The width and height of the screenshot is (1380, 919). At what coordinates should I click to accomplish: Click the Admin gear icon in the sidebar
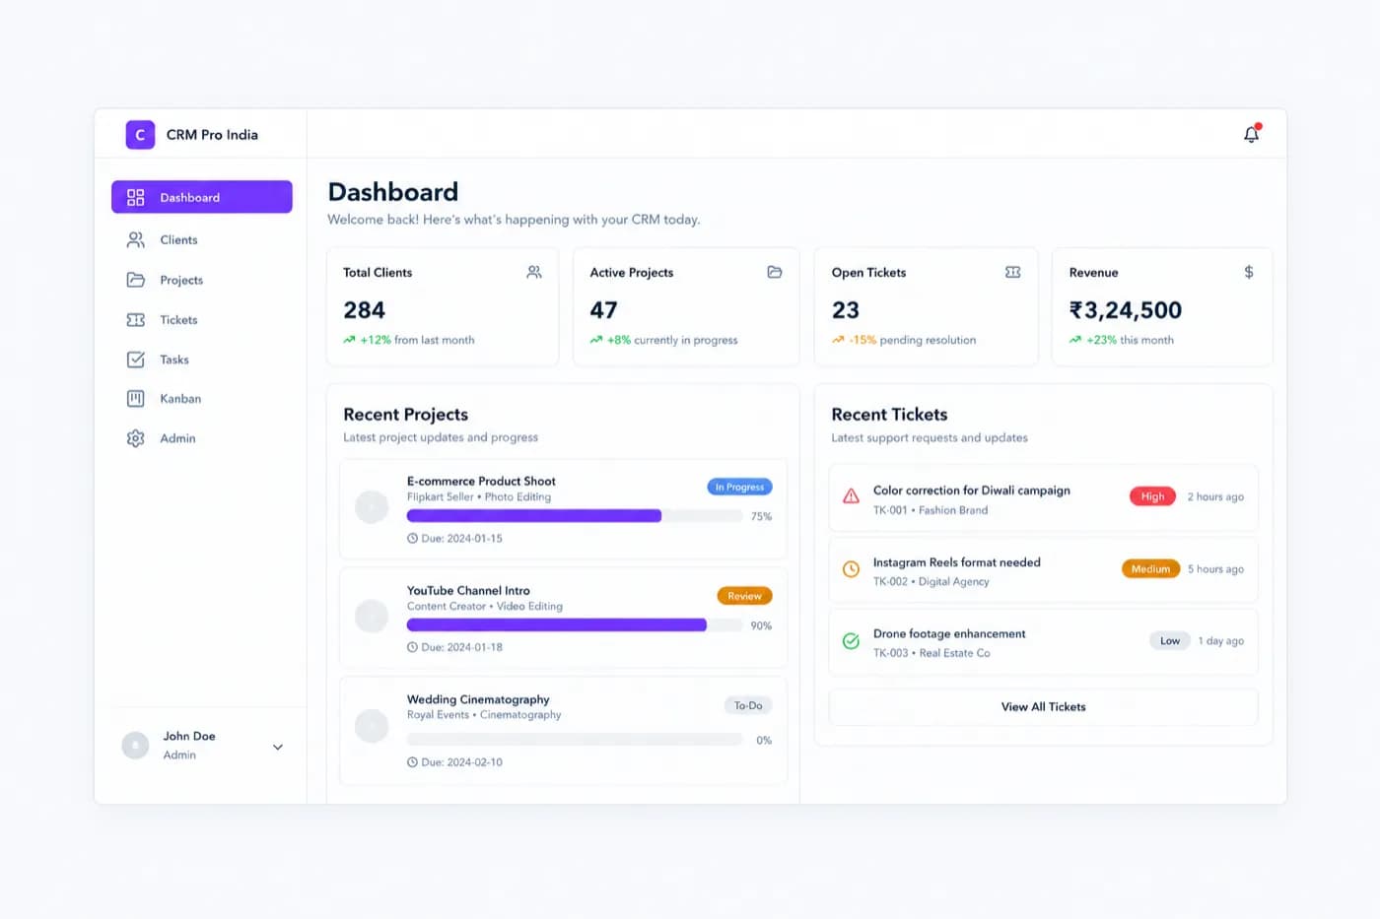pyautogui.click(x=136, y=438)
